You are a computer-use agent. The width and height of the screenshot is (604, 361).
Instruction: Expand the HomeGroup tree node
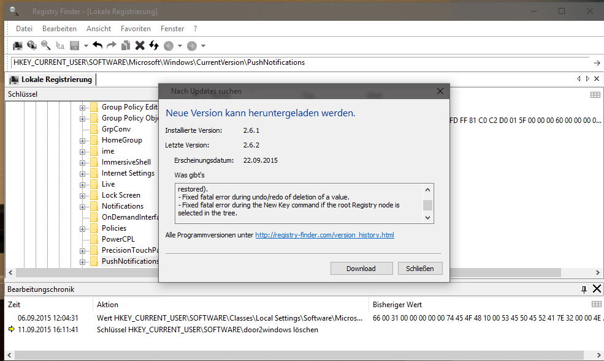(x=82, y=141)
